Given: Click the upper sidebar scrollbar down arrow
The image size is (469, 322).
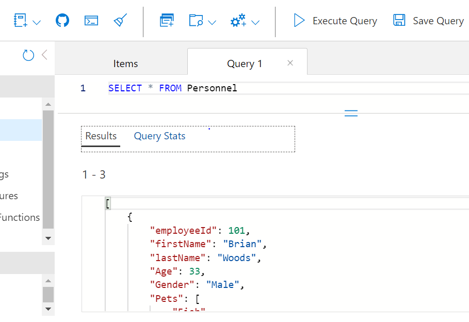Looking at the screenshot, I should pos(48,238).
